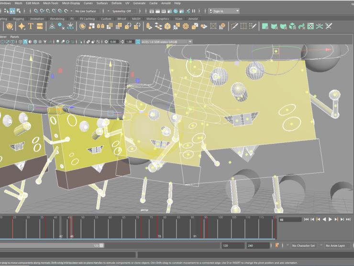Image resolution: width=354 pixels, height=266 pixels.
Task: Activate the Type tool T icon
Action: 31,26
